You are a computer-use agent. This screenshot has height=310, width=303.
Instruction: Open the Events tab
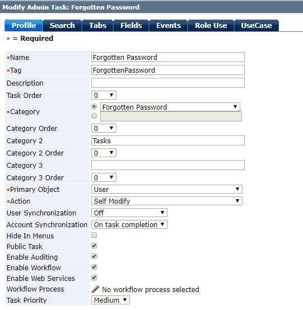tap(169, 26)
